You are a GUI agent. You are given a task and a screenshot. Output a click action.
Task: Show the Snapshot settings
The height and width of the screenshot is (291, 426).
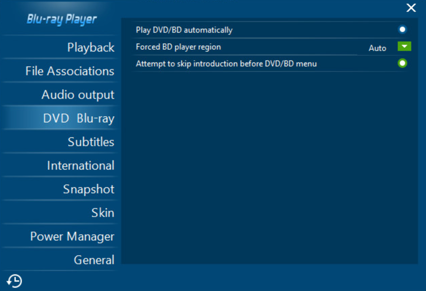click(x=60, y=189)
